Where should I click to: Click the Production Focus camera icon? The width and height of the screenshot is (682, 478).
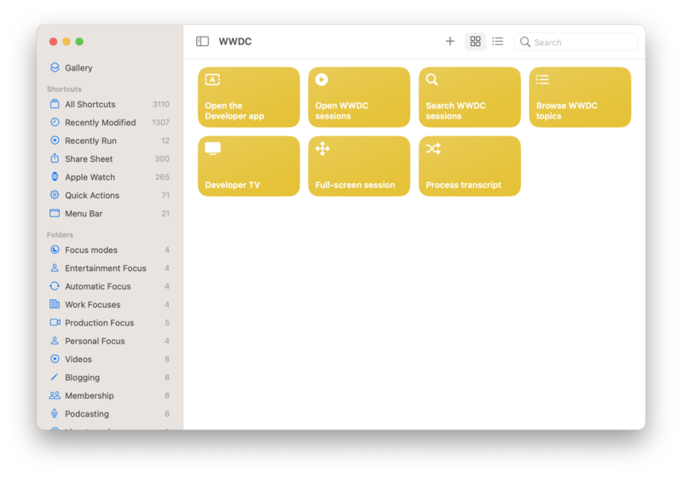[55, 323]
